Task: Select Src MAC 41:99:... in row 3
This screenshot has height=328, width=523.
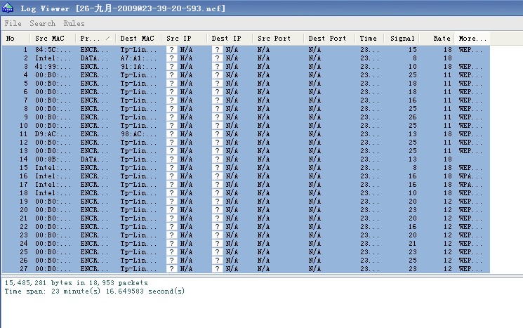Action: [53, 67]
